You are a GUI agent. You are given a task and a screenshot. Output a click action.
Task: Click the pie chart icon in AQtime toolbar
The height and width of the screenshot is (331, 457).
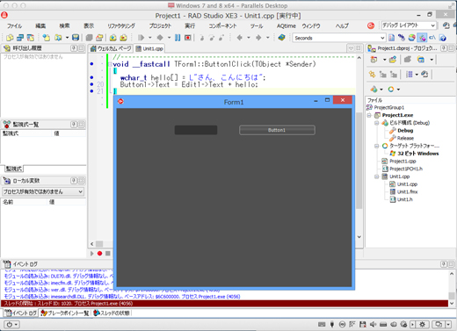[412, 38]
